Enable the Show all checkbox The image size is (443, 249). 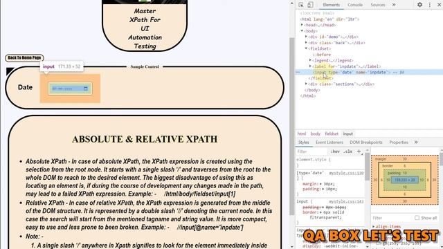click(x=417, y=218)
